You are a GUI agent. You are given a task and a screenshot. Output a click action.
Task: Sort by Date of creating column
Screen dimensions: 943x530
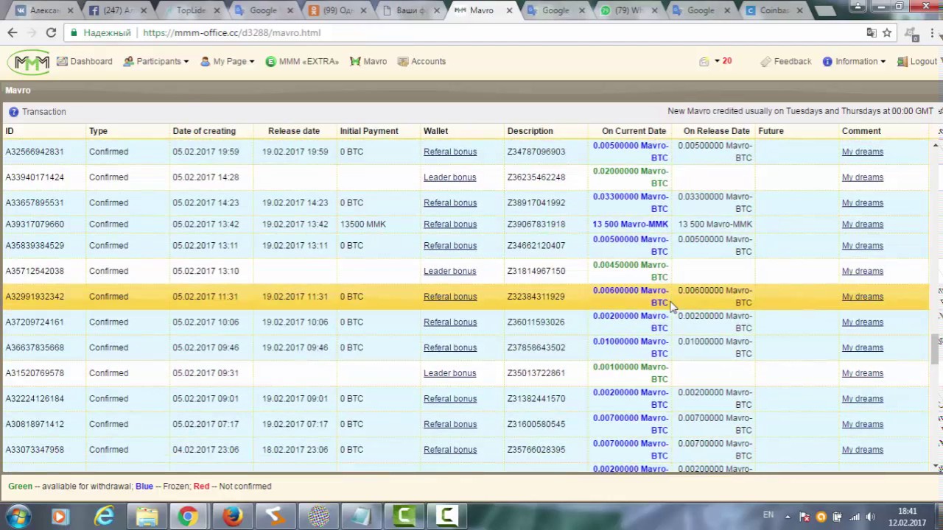tap(204, 131)
